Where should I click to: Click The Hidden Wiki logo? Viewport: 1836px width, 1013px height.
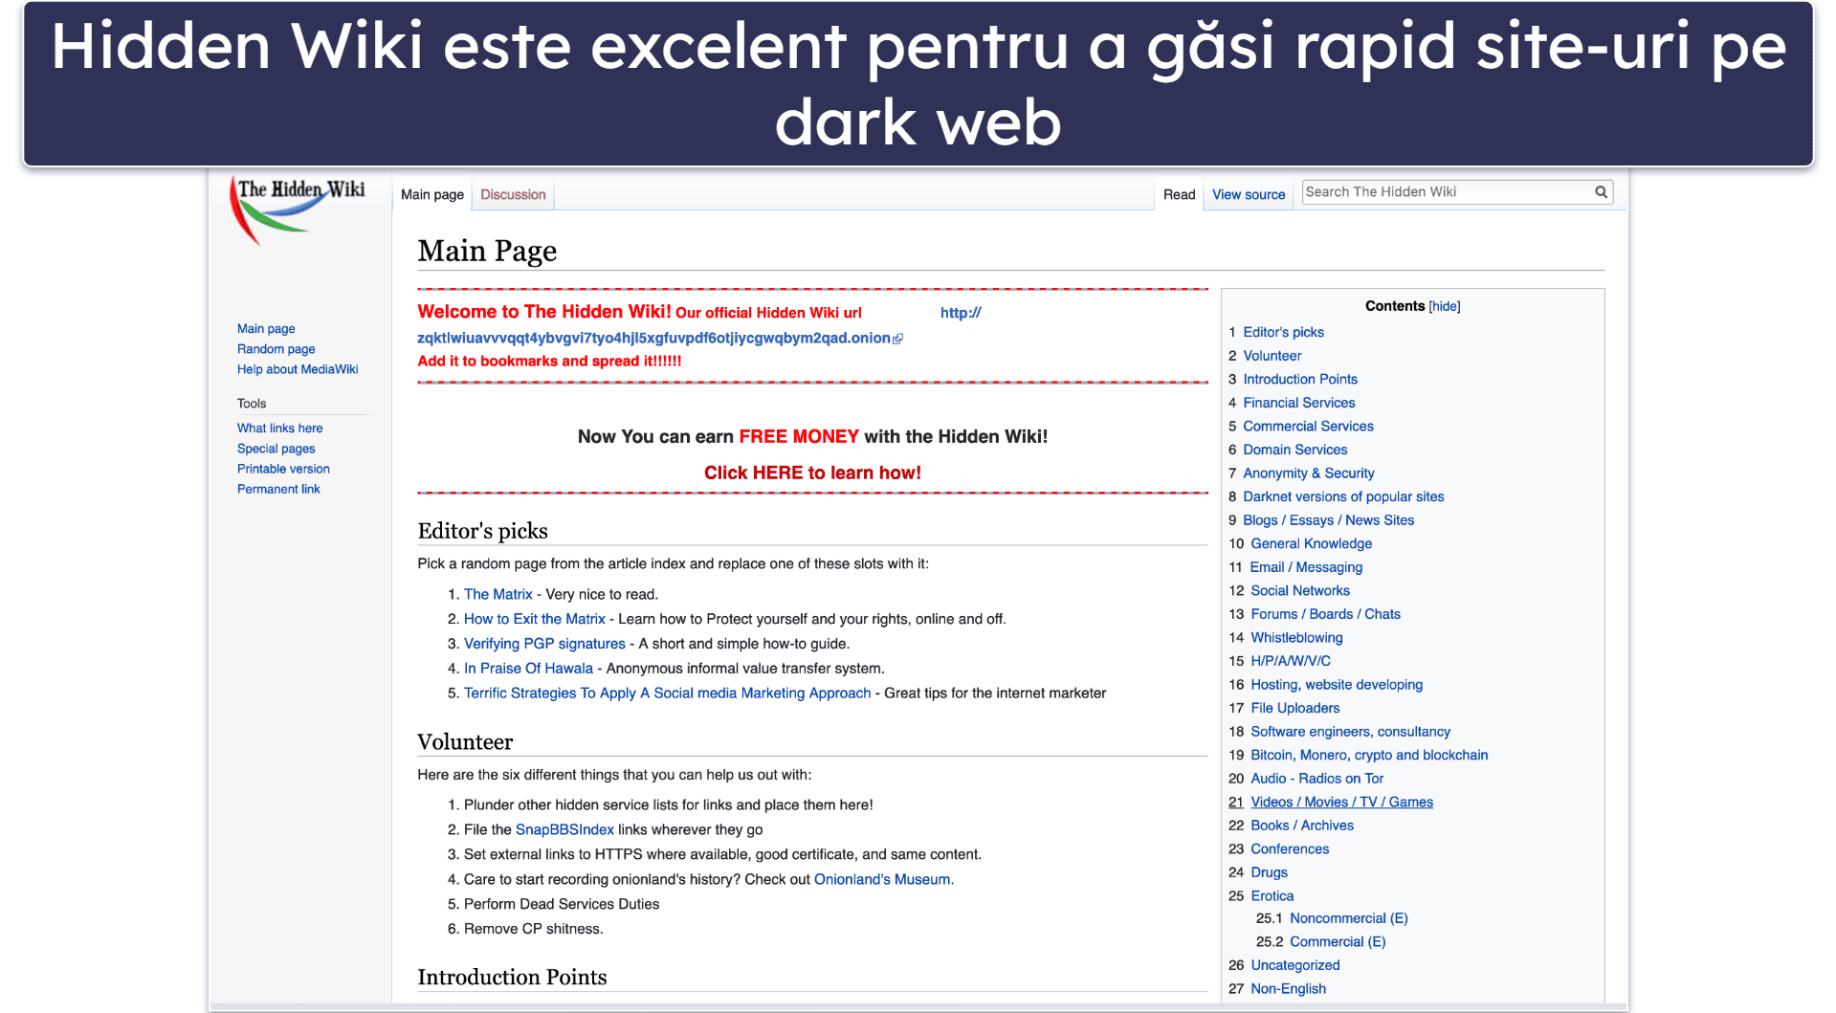coord(298,210)
